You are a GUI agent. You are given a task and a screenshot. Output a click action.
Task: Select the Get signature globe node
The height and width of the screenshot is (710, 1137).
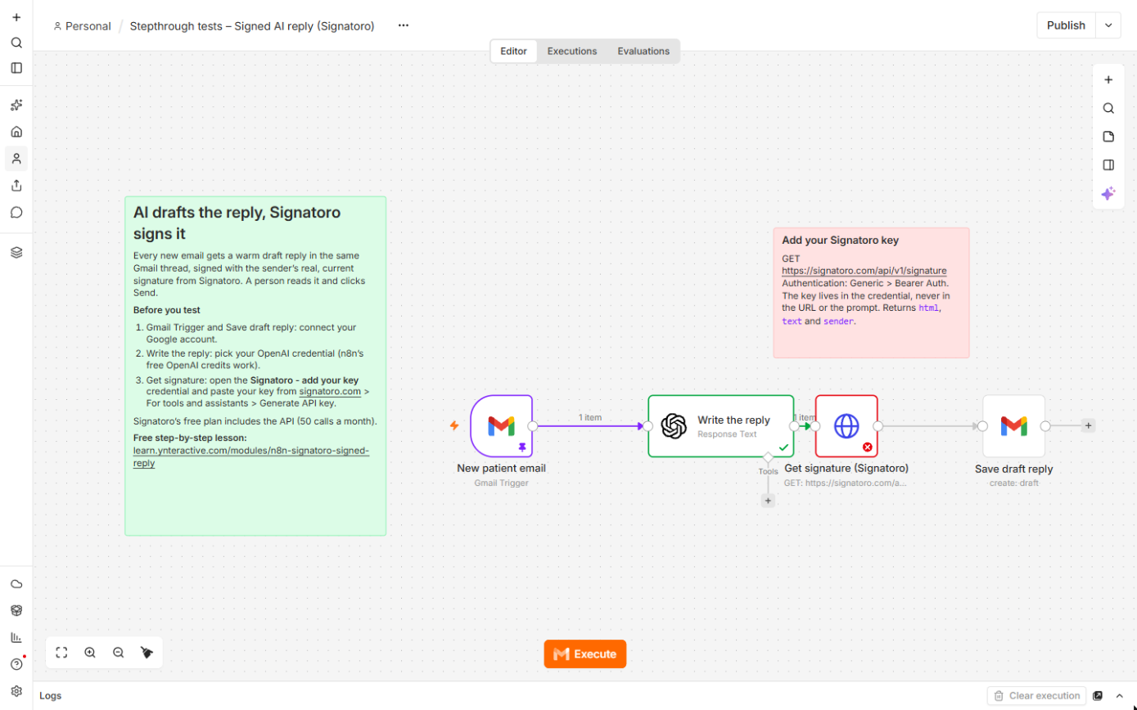pos(846,425)
